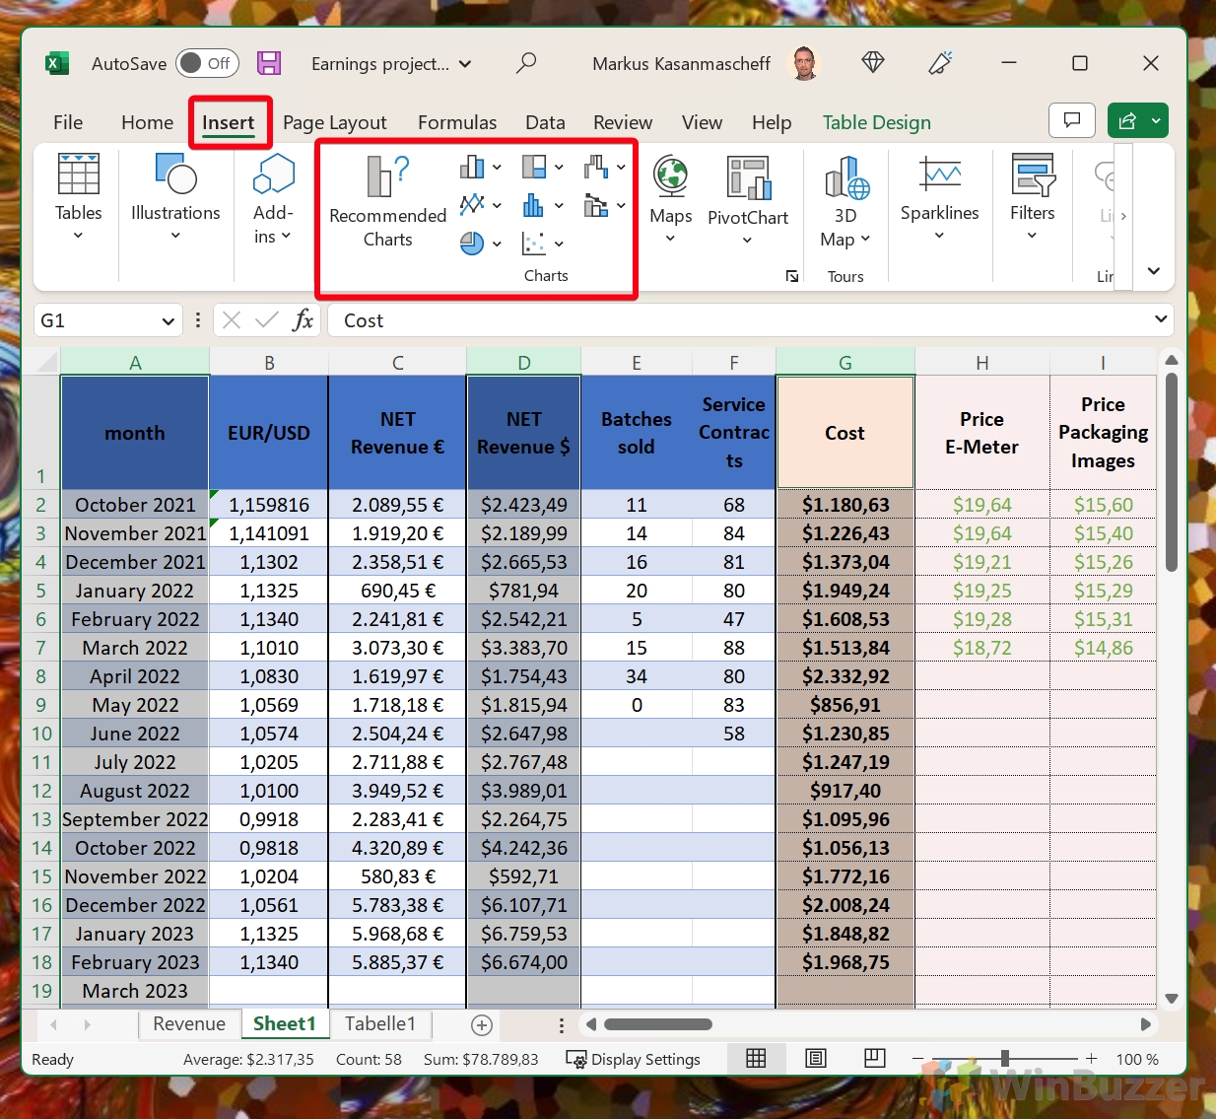This screenshot has height=1119, width=1216.
Task: Switch to Page Layout view in status bar
Action: [x=816, y=1059]
